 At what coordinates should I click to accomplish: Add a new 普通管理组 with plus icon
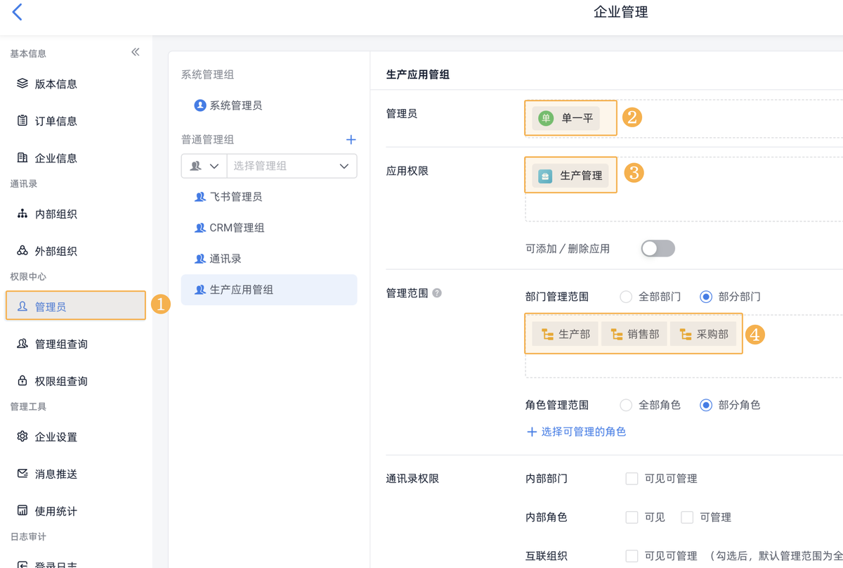pyautogui.click(x=351, y=140)
